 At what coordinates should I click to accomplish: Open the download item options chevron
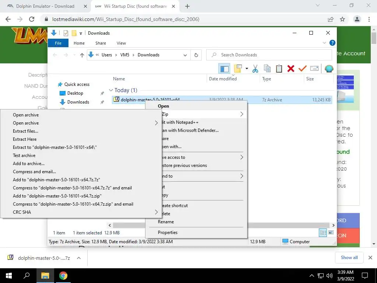pos(79,258)
